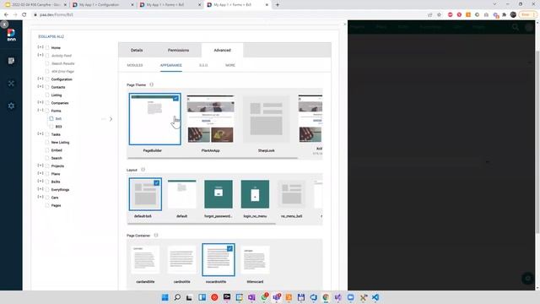The width and height of the screenshot is (540, 304).
Task: Open Visual Studio Code from taskbar
Action: 375,297
